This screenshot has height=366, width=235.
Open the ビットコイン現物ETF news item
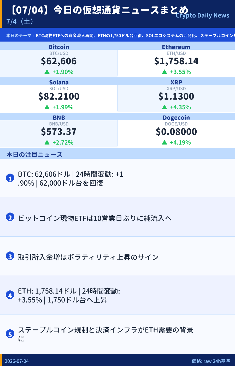[x=118, y=217]
